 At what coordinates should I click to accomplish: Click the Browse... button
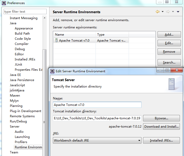(x=161, y=118)
